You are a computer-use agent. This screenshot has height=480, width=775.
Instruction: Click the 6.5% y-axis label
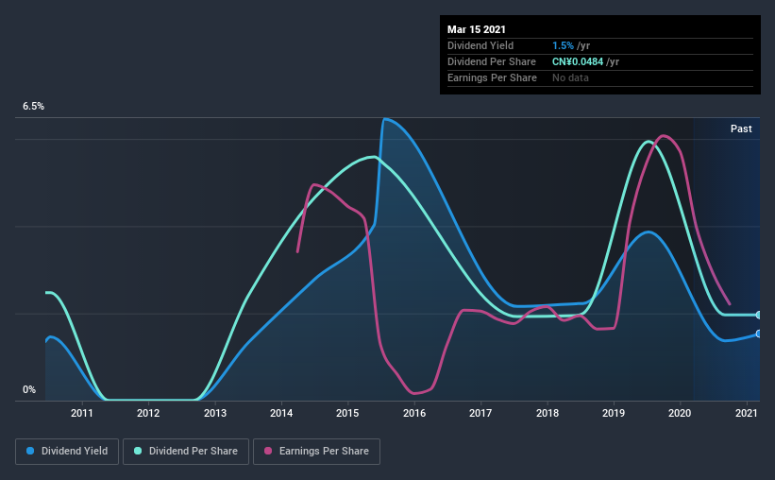coord(33,107)
